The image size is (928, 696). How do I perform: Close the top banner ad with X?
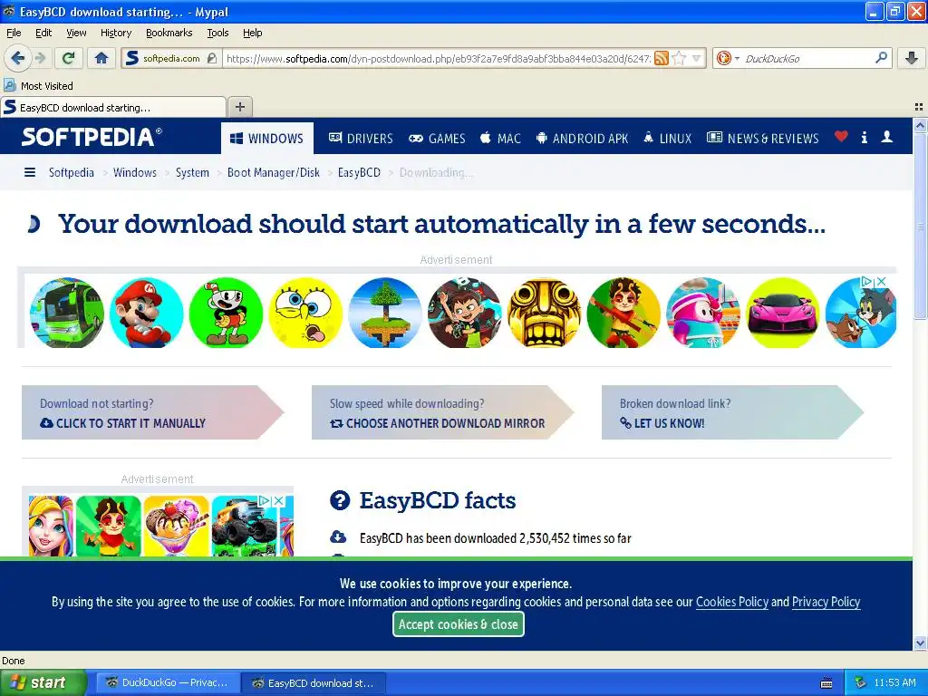[x=881, y=282]
